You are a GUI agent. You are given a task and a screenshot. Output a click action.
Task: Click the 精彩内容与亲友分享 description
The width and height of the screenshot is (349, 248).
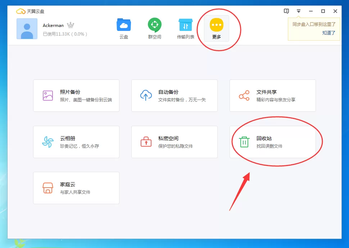(276, 100)
